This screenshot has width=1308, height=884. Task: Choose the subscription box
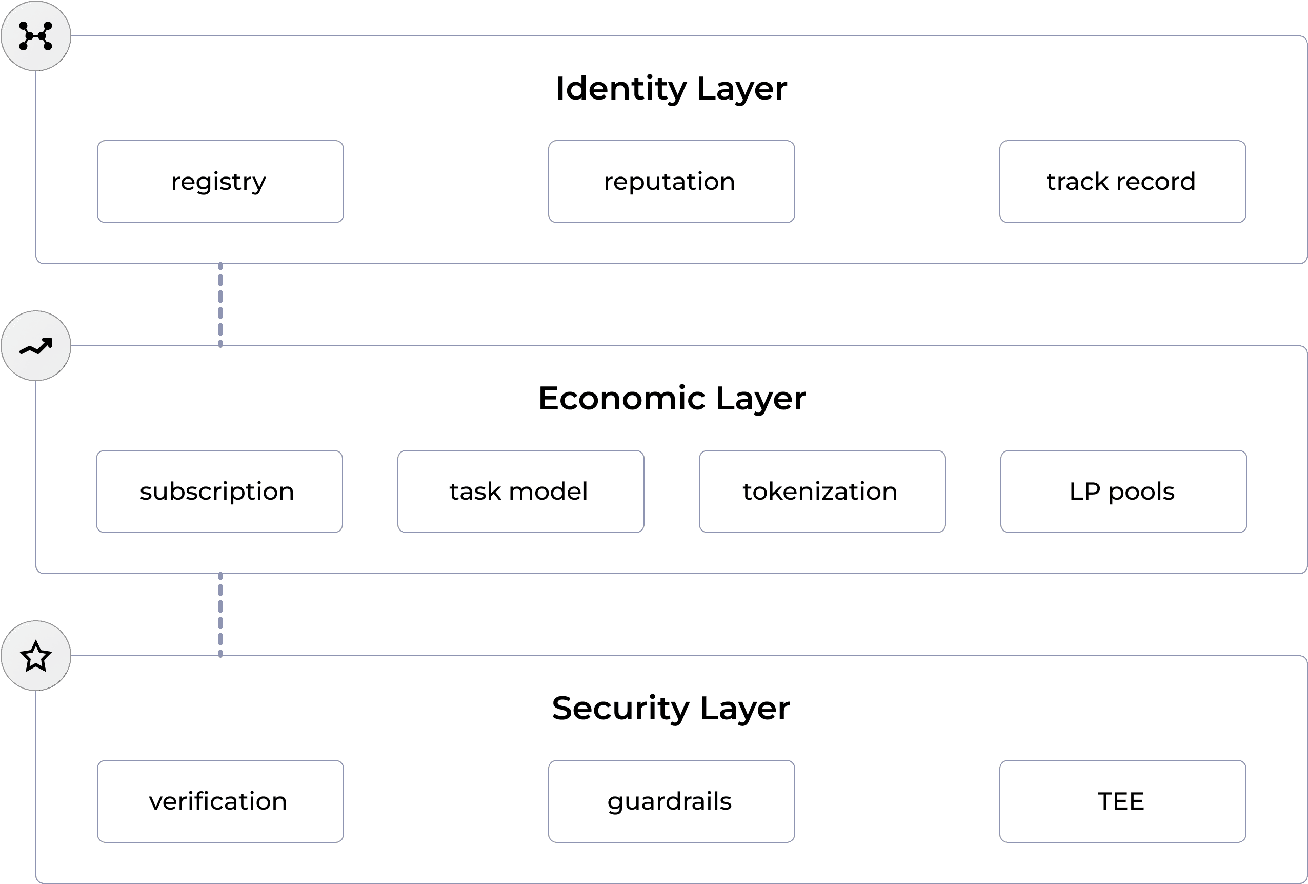pyautogui.click(x=219, y=492)
